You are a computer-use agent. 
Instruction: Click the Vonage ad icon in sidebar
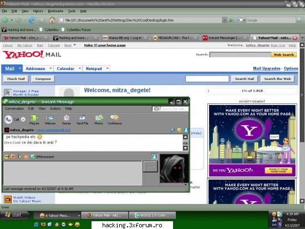click(x=8, y=93)
